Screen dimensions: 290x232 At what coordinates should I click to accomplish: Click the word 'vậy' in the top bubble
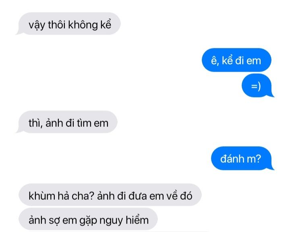click(x=37, y=25)
